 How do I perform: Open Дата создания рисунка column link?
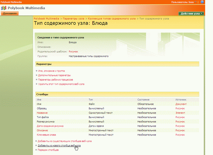[x=50, y=126]
